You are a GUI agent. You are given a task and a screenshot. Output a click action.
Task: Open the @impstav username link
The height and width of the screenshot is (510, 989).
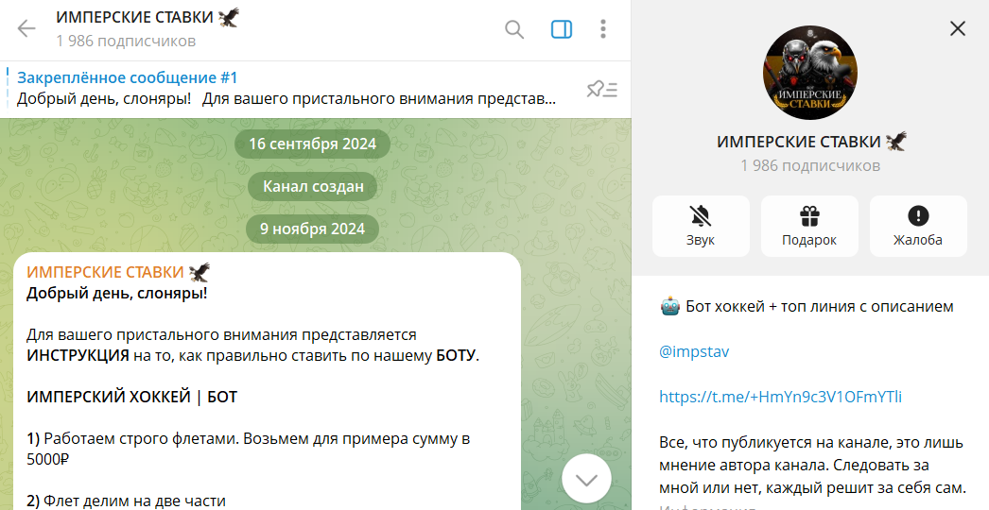[x=694, y=351]
